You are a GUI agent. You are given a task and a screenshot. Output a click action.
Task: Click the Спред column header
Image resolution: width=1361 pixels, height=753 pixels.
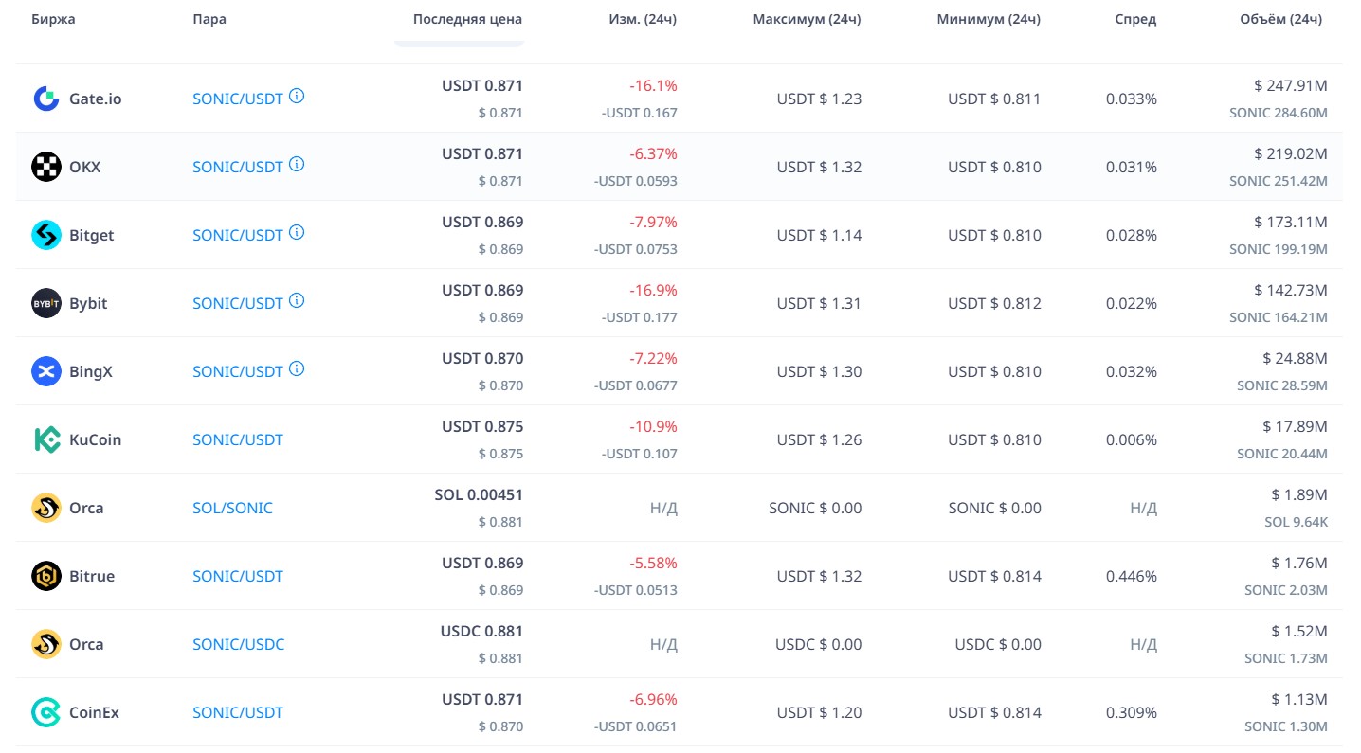[x=1135, y=19]
